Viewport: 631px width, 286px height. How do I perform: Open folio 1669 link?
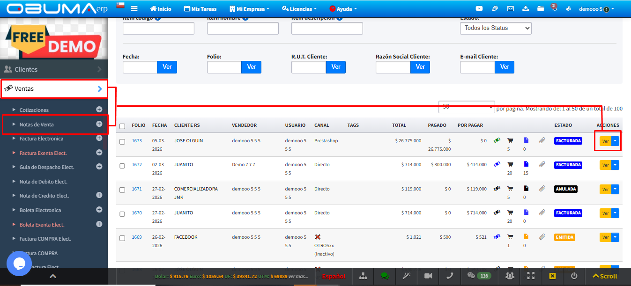[136, 237]
